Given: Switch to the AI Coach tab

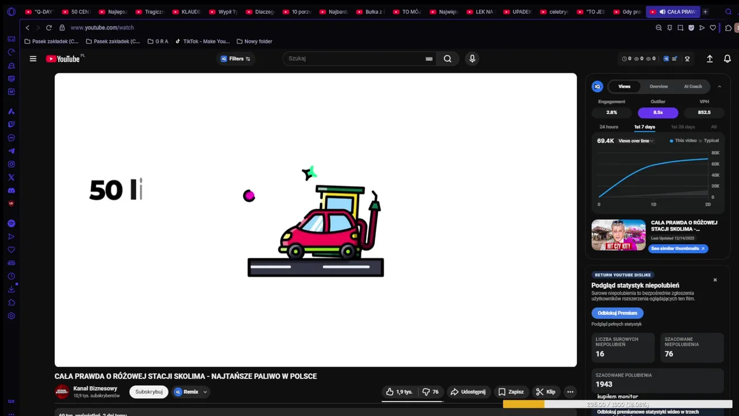Looking at the screenshot, I should click(x=693, y=87).
